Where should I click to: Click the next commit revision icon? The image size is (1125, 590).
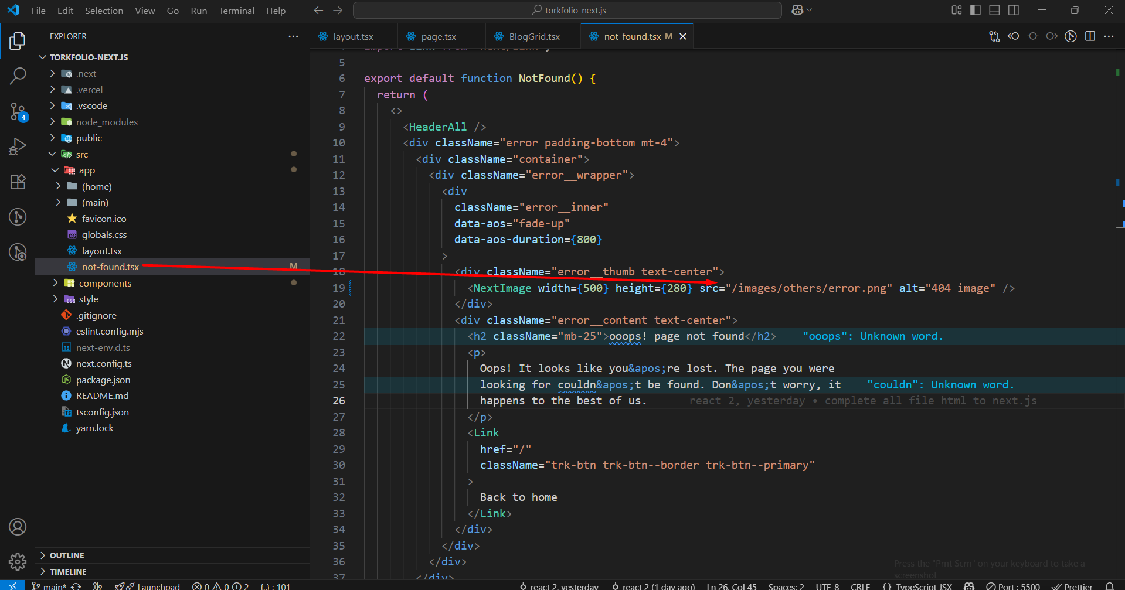click(1052, 36)
